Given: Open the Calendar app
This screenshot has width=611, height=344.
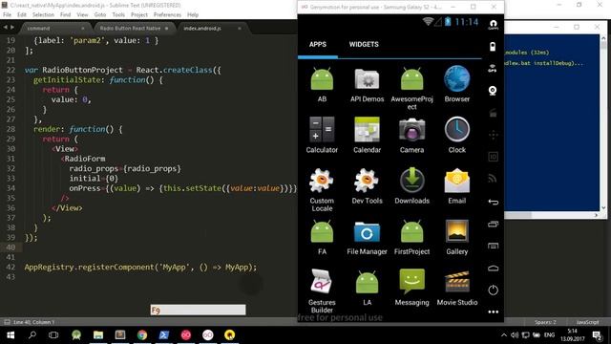Looking at the screenshot, I should pyautogui.click(x=367, y=135).
